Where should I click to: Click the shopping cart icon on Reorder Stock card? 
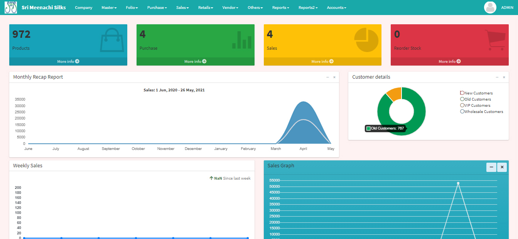495,40
